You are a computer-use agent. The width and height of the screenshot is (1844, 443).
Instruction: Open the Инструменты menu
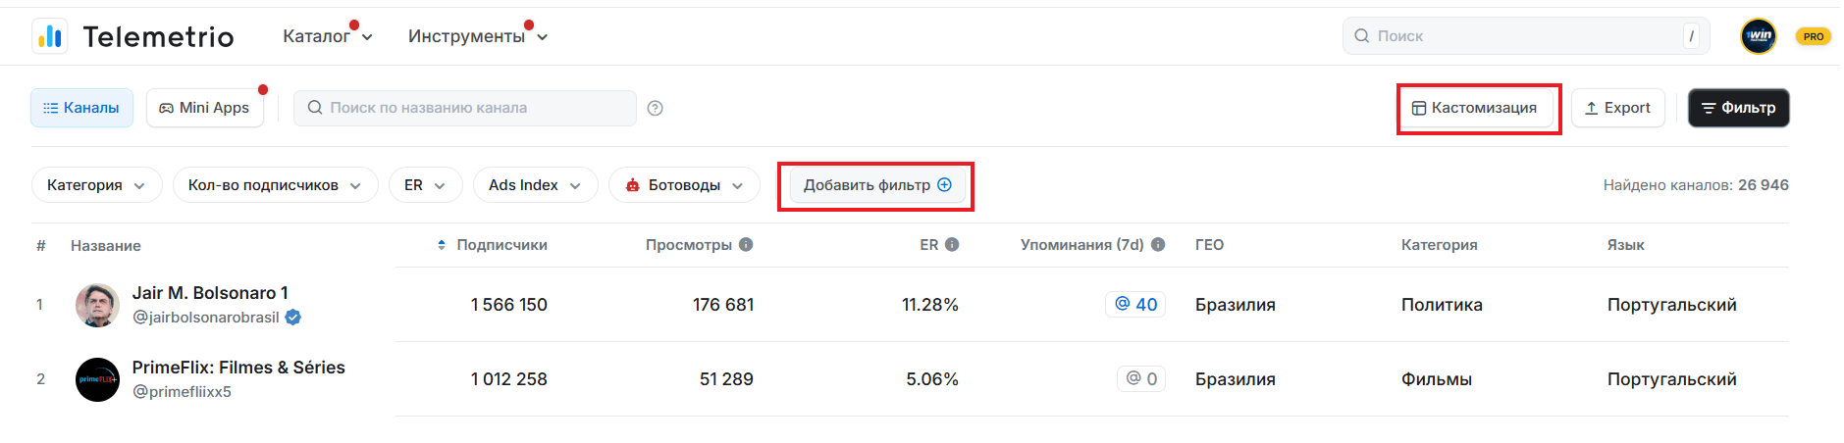tap(477, 36)
